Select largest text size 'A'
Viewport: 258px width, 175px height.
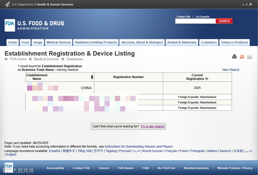pyautogui.click(x=251, y=4)
